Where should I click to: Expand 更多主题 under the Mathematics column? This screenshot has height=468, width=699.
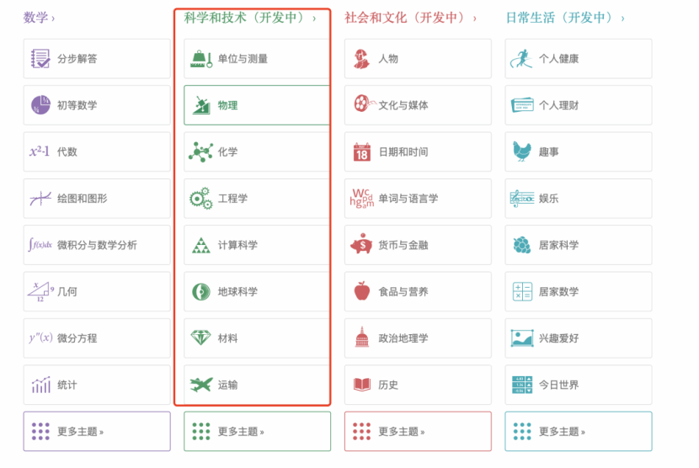click(96, 432)
